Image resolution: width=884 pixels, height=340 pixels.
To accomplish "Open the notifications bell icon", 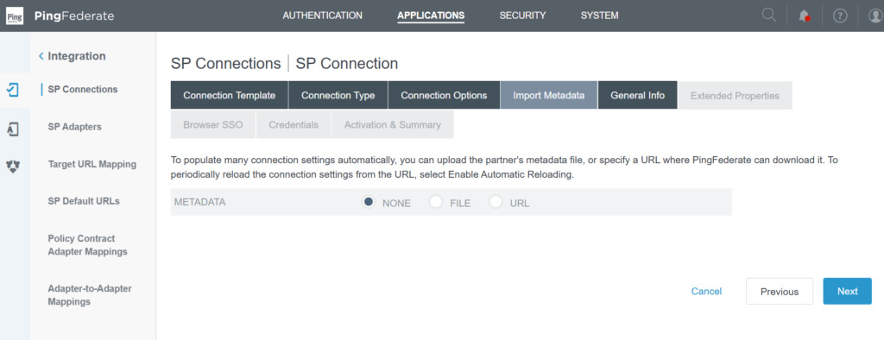I will 805,16.
